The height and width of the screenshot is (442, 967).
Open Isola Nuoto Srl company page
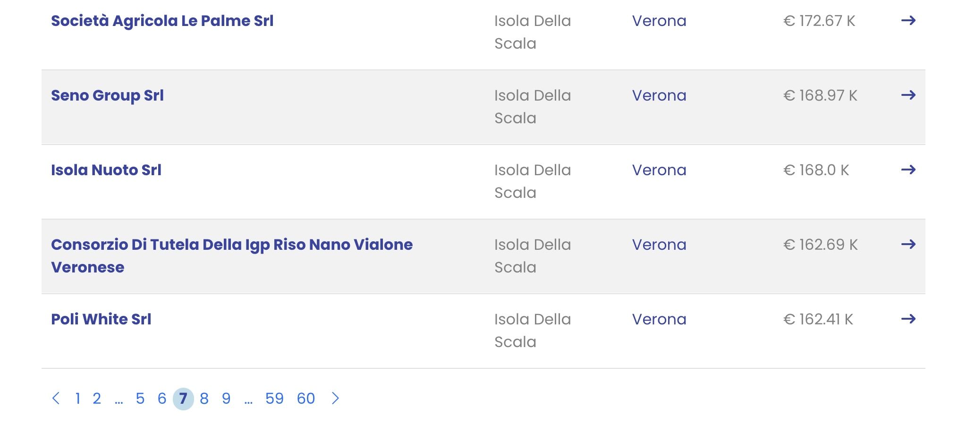pos(106,170)
